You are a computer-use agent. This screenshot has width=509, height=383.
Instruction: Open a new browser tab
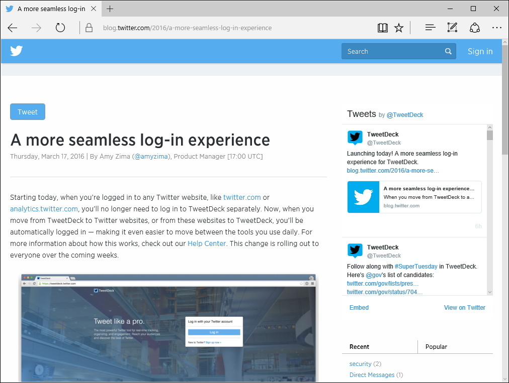tap(110, 9)
